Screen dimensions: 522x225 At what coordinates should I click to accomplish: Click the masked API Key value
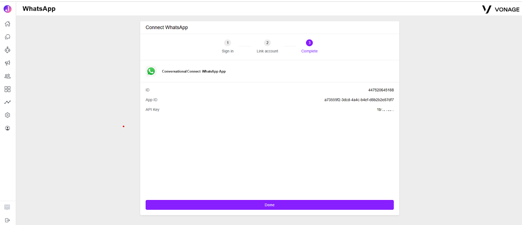click(385, 110)
